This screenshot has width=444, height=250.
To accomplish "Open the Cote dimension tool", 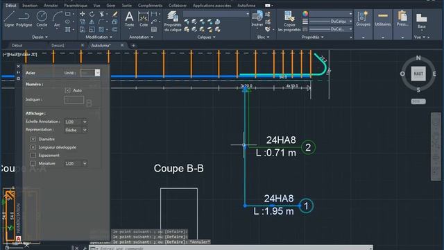I will [x=144, y=19].
